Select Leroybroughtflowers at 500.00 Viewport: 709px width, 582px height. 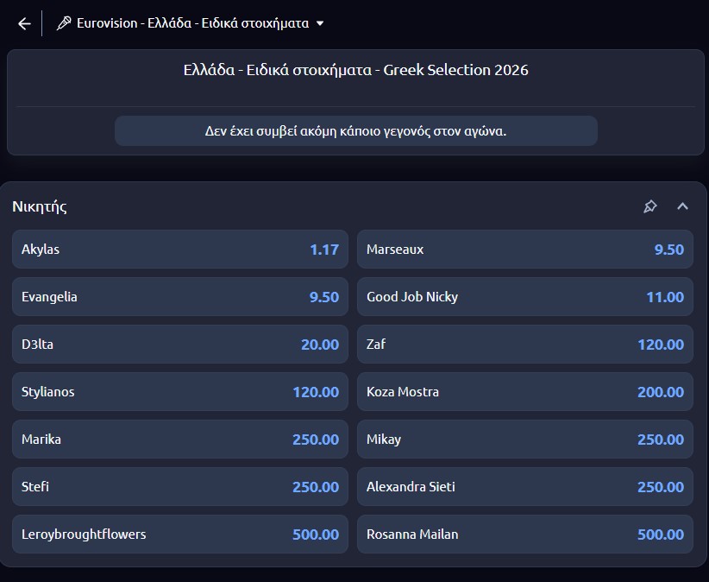(x=180, y=535)
